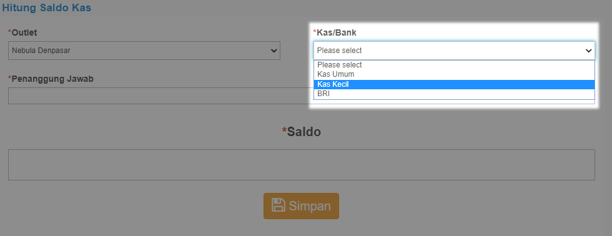
Task: Open the Outlet dropdown showing Nebula Denpasar
Action: (x=144, y=51)
